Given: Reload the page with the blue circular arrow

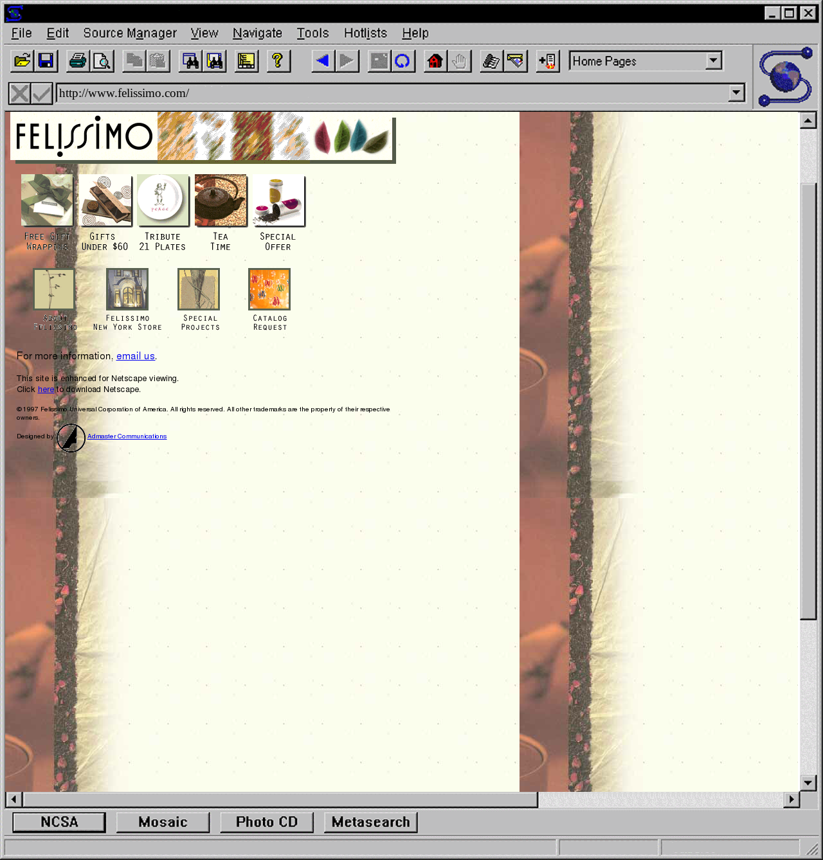Looking at the screenshot, I should point(402,61).
